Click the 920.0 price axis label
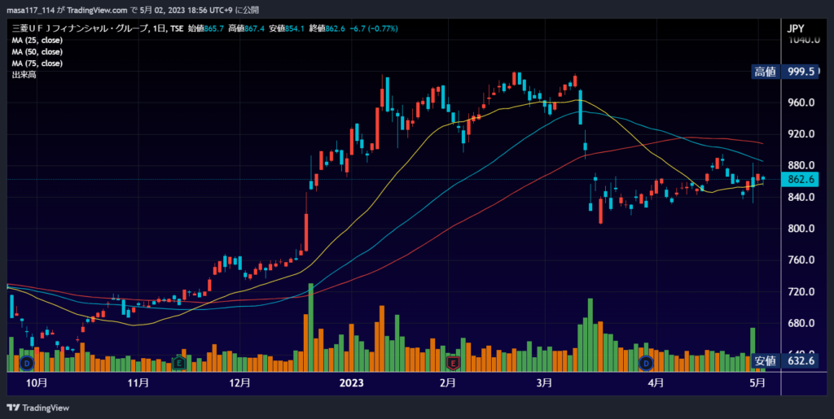 (x=801, y=133)
